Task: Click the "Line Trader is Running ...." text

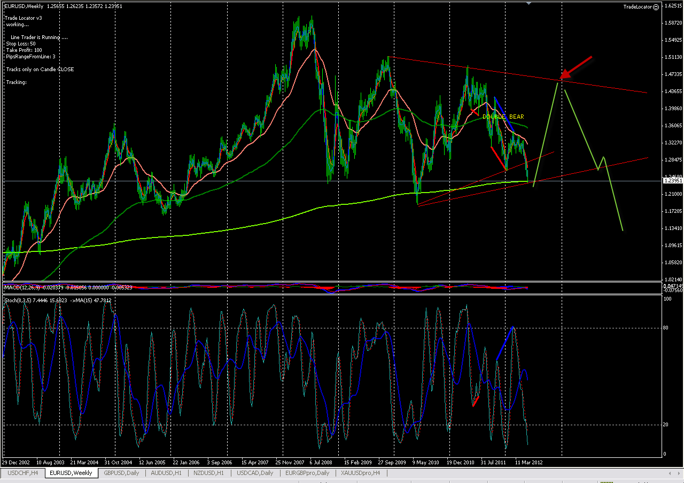Action: pyautogui.click(x=39, y=37)
